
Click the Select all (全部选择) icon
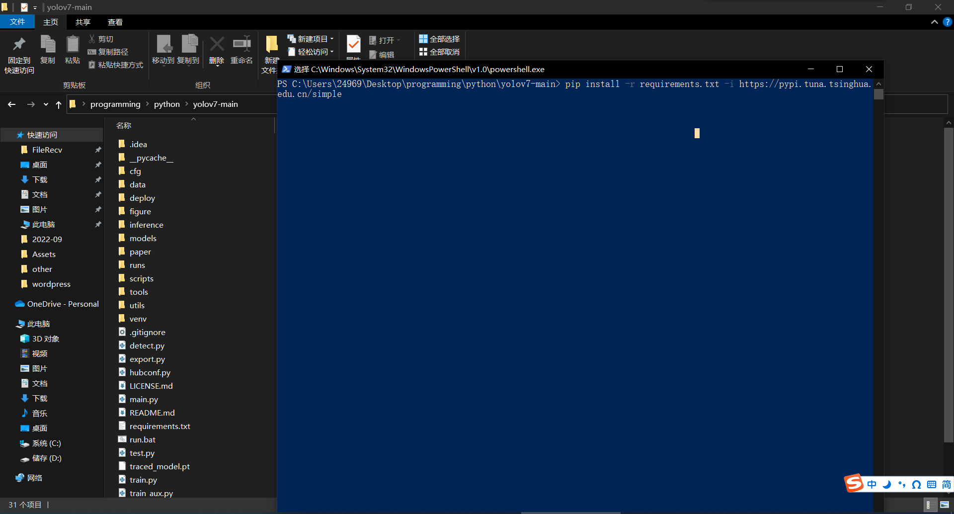(423, 39)
